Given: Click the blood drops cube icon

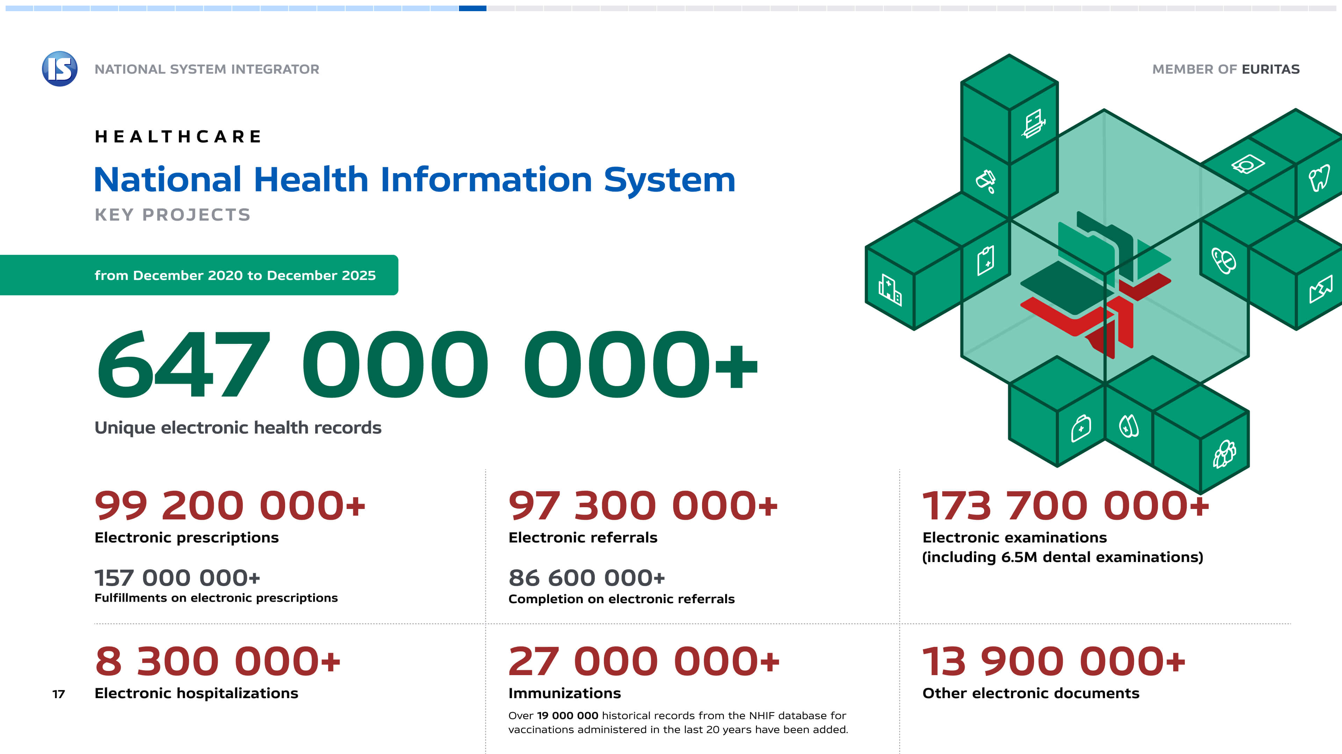Looking at the screenshot, I should pos(1128,426).
